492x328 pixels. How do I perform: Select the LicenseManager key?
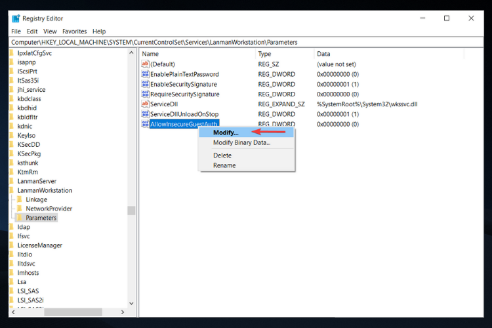tap(40, 245)
